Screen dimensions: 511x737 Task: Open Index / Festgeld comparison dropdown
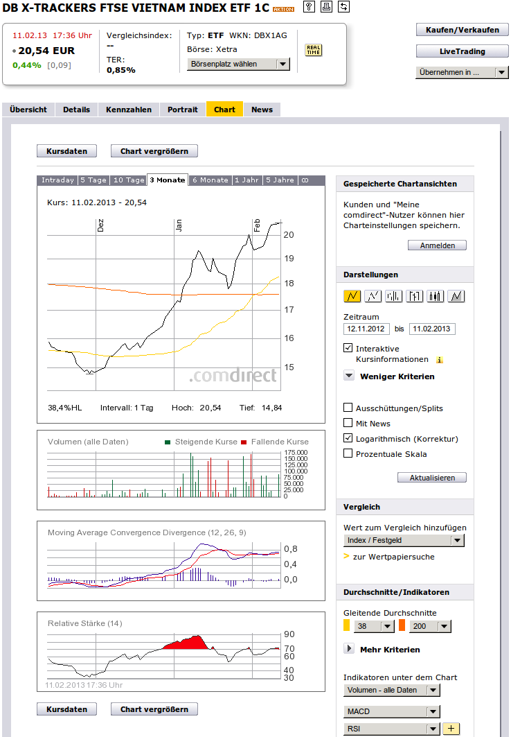pos(404,540)
